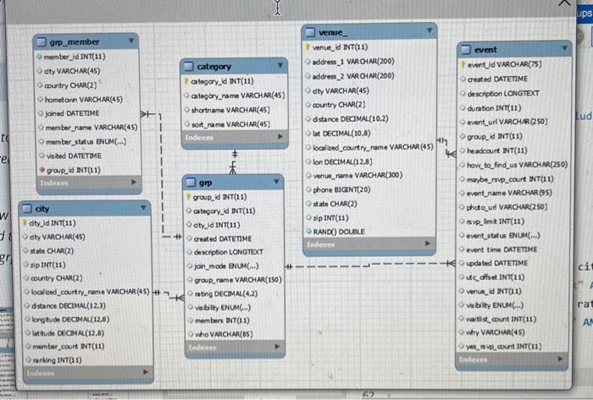Image resolution: width=593 pixels, height=400 pixels.
Task: Click the member_id column icon in grp_member
Action: point(39,57)
